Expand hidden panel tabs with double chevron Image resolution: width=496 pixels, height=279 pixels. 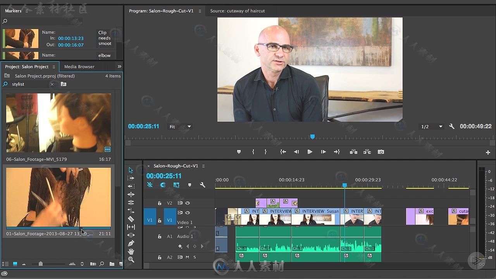point(119,67)
